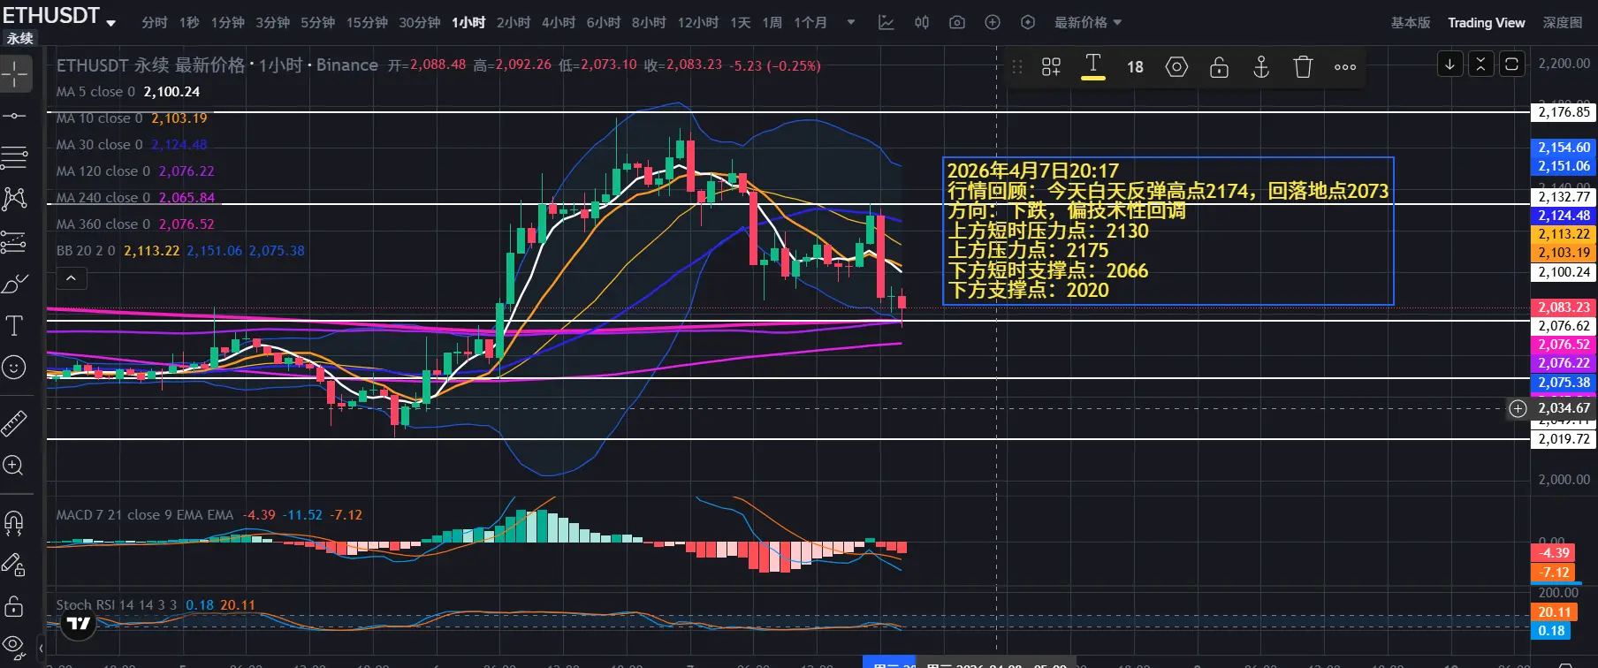Collapse the left drawing toolbar
This screenshot has height=668, width=1598.
41,649
